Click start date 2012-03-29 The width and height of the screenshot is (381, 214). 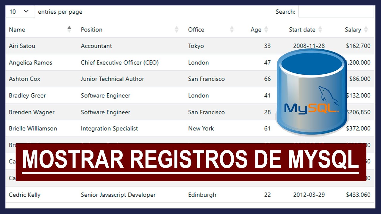[x=309, y=195]
